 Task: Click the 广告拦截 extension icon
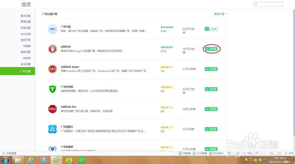pyautogui.click(x=53, y=29)
